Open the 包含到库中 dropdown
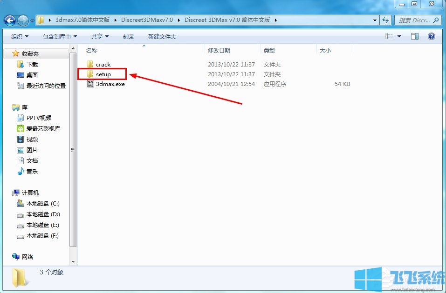This screenshot has height=293, width=446. pyautogui.click(x=60, y=37)
